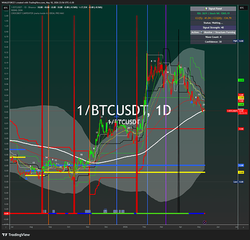
Task: Click the Low price label
Action: coord(238,182)
